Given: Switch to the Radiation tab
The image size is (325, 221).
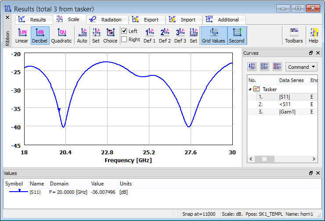Looking at the screenshot, I should pyautogui.click(x=107, y=20).
